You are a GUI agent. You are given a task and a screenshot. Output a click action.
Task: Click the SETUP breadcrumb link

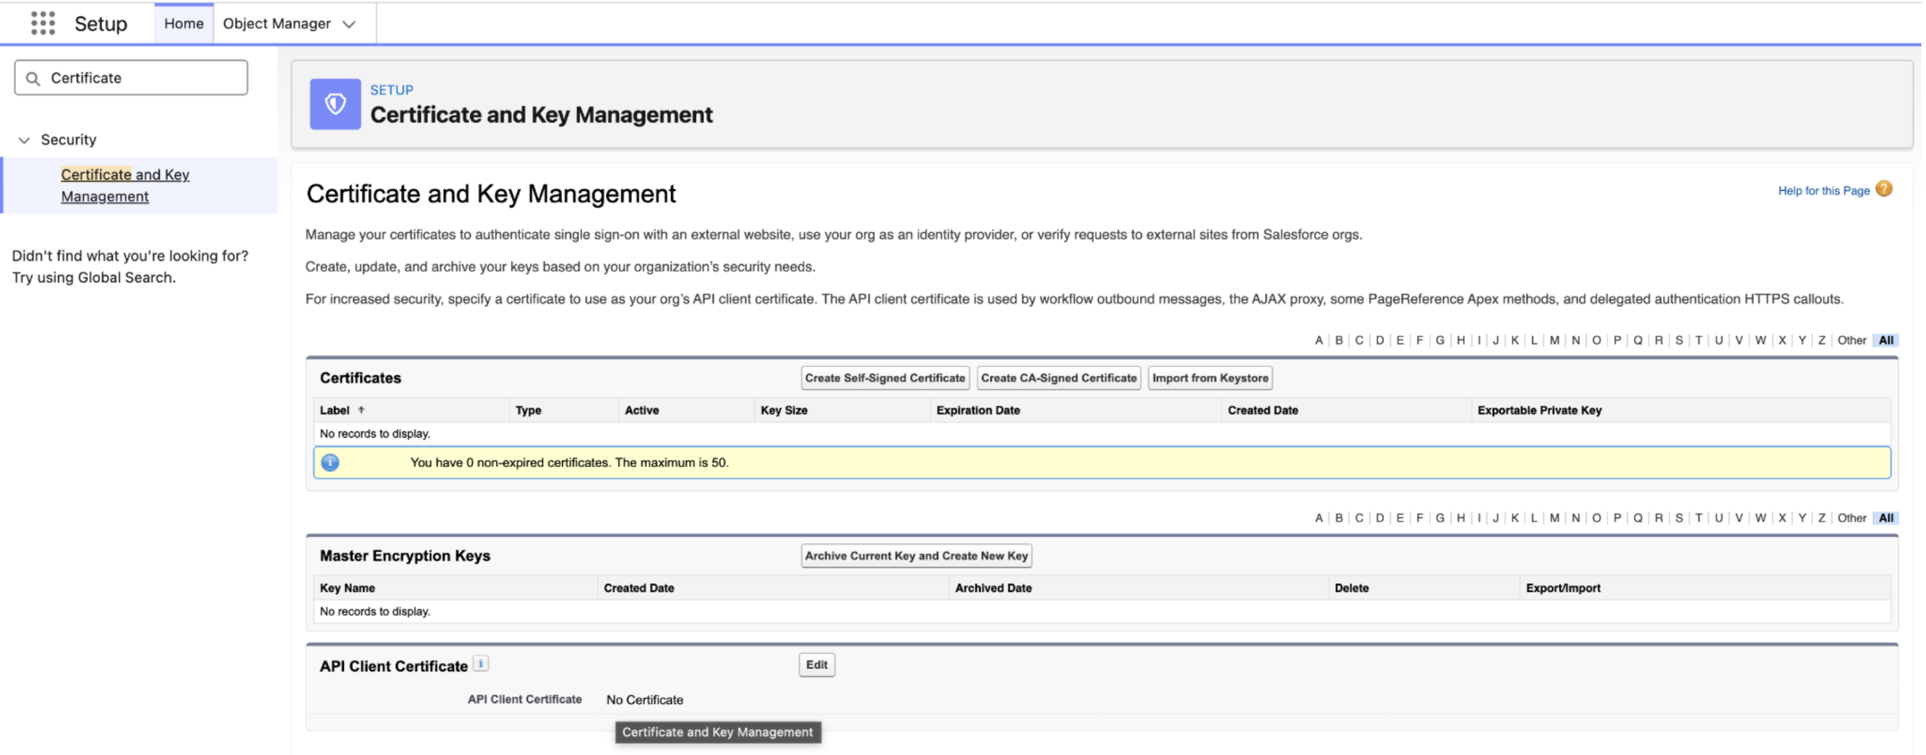point(391,89)
